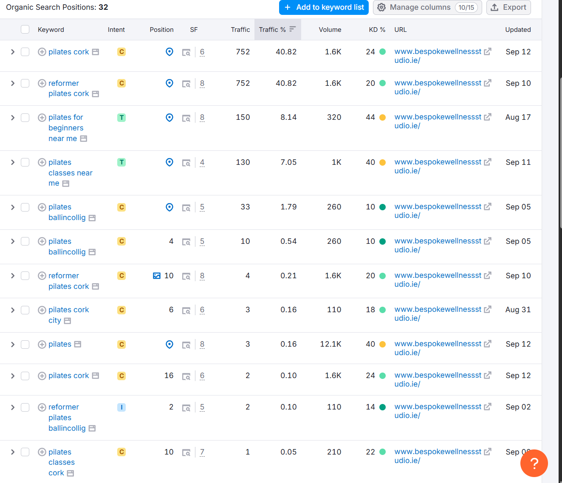Tick the select-all checkbox in table header
This screenshot has width=562, height=483.
[25, 29]
